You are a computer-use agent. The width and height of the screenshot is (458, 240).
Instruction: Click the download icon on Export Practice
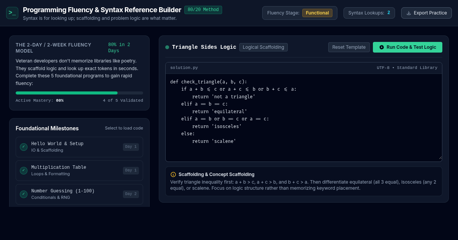(409, 13)
